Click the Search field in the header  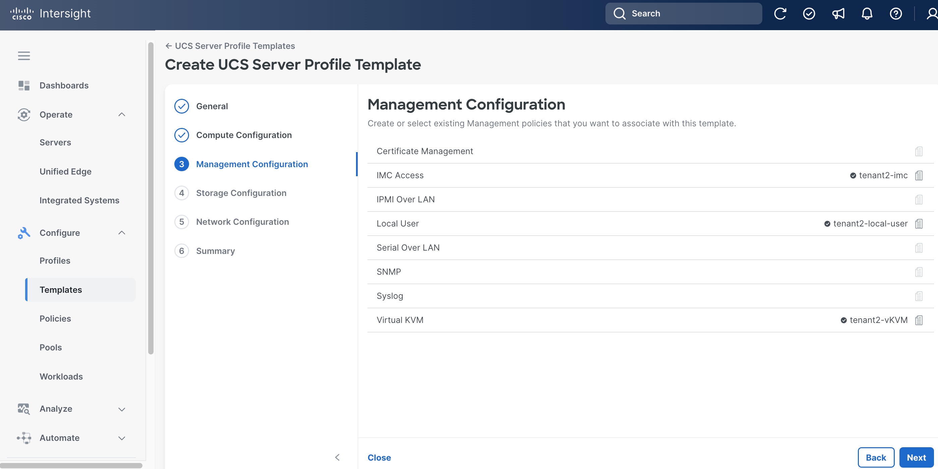point(684,13)
